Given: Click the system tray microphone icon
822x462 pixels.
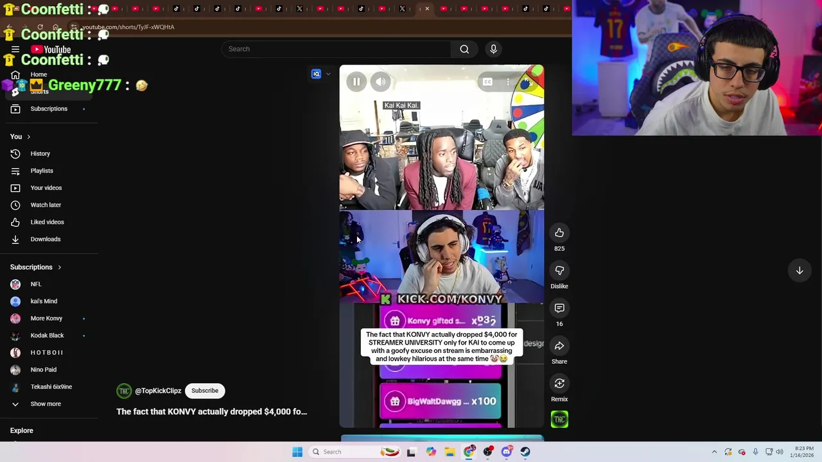Looking at the screenshot, I should [x=755, y=452].
